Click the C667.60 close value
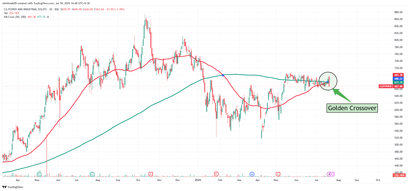Image resolution: width=409 pixels, height=191 pixels. pos(99,9)
